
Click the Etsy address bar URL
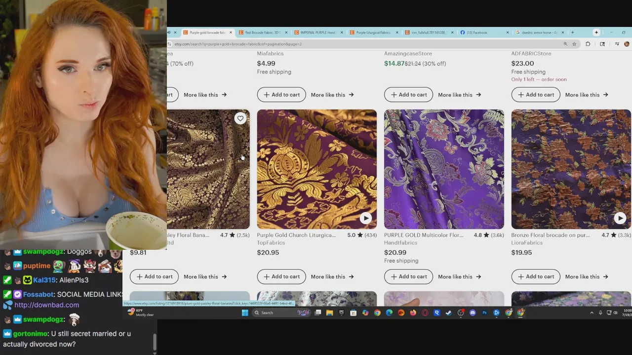click(x=238, y=44)
